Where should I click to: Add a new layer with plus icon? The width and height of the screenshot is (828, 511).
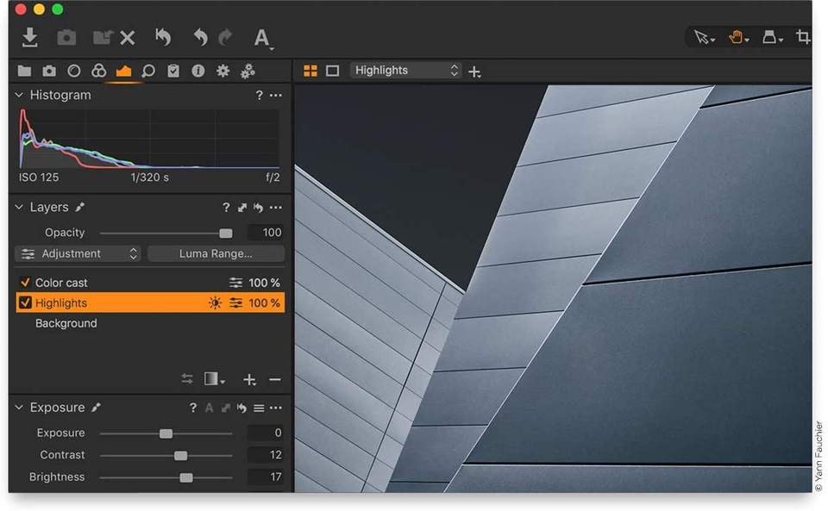pos(249,380)
